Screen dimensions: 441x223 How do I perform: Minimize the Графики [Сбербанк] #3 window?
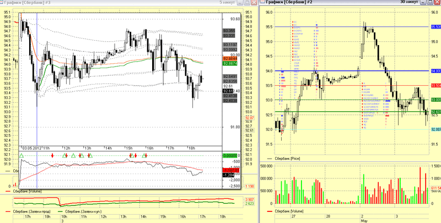240,2
